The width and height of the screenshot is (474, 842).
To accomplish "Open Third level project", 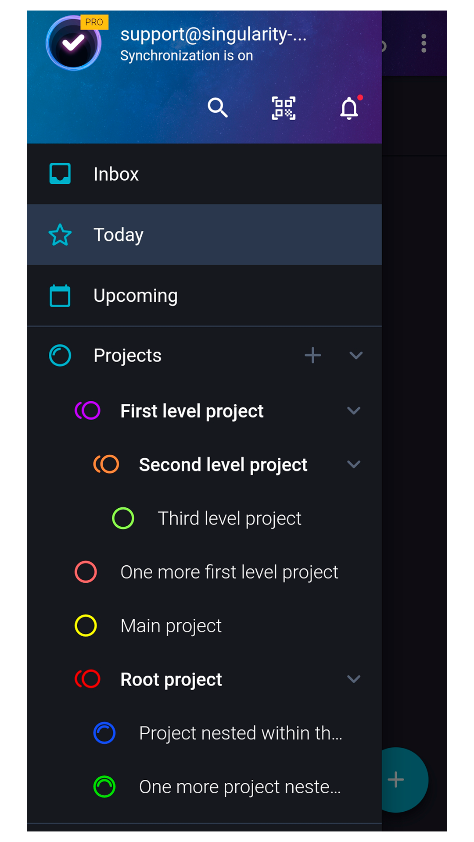I will pyautogui.click(x=229, y=518).
